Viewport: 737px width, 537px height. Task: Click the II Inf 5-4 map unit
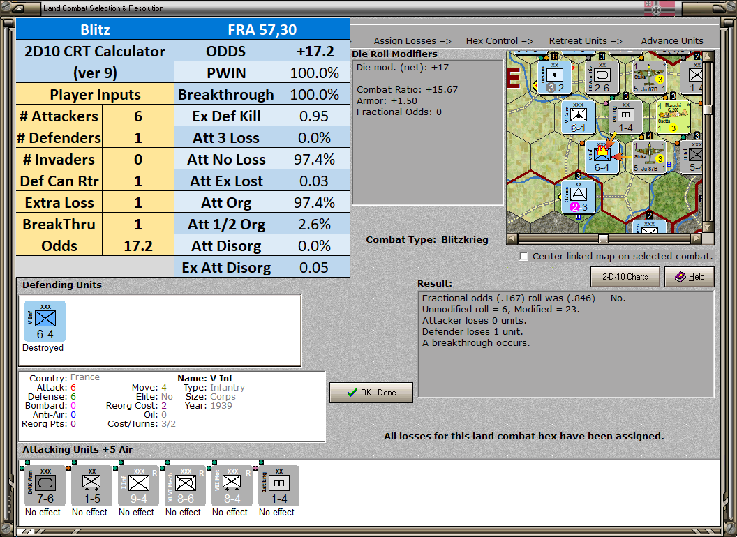pyautogui.click(x=692, y=158)
